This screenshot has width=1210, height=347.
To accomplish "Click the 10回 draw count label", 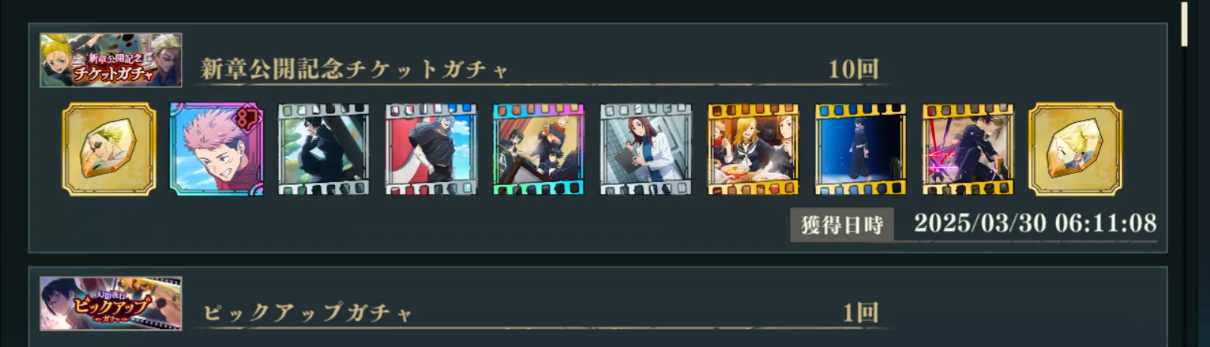I will [853, 69].
